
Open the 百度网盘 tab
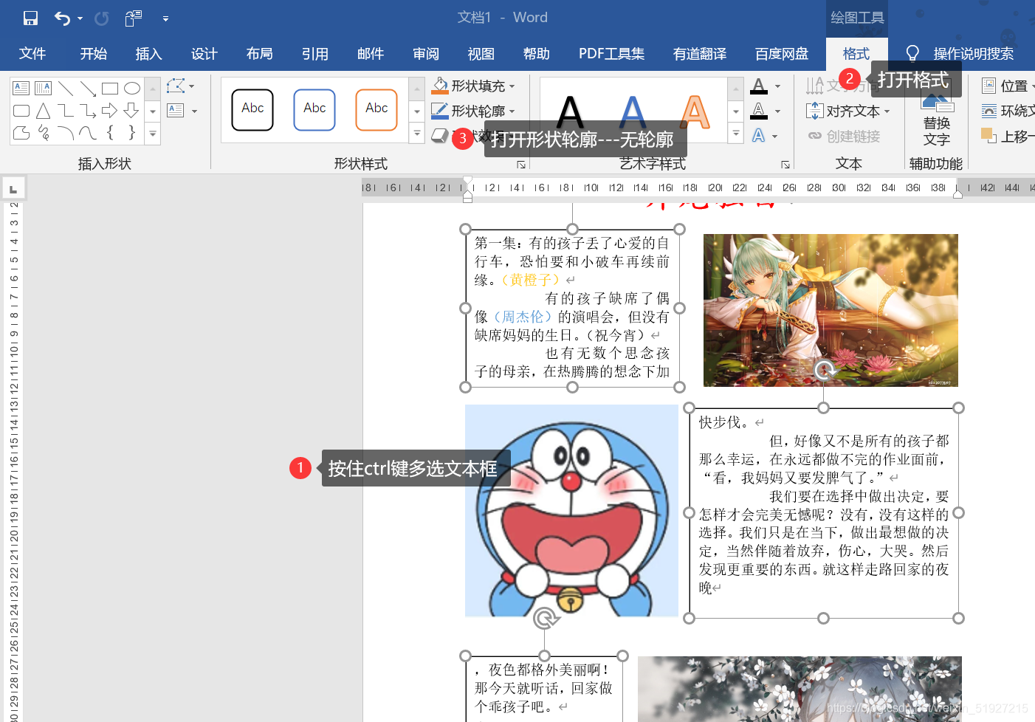[x=782, y=54]
